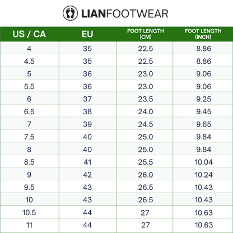
Task: Click EU size 37 cell
Action: pyautogui.click(x=87, y=99)
